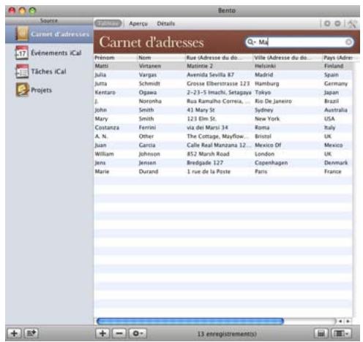363x342 pixels.
Task: Sort by the Prénom column header
Action: tap(116, 58)
